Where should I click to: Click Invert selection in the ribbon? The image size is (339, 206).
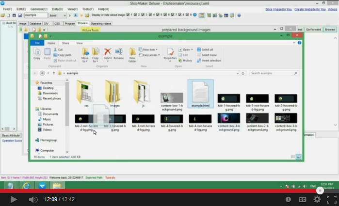click(x=209, y=61)
